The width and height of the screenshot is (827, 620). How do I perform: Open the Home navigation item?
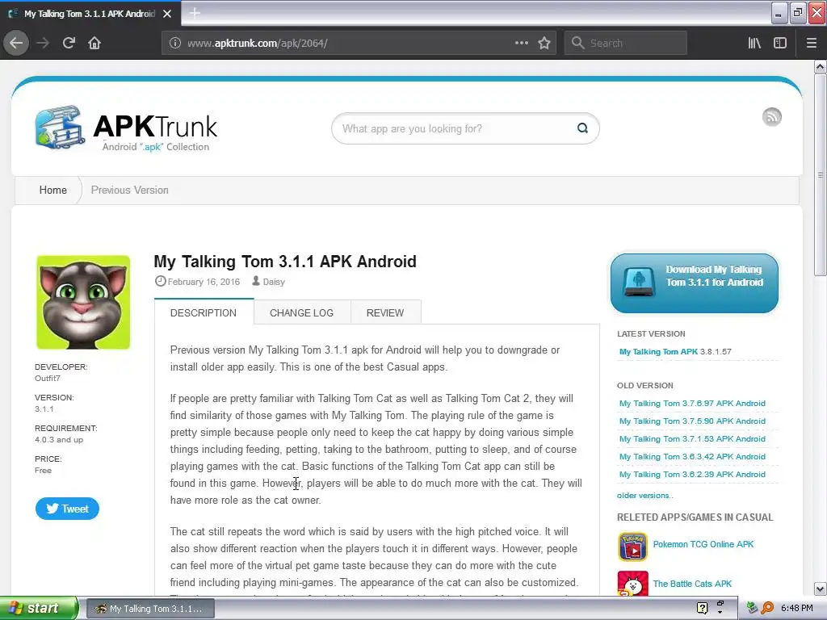52,190
